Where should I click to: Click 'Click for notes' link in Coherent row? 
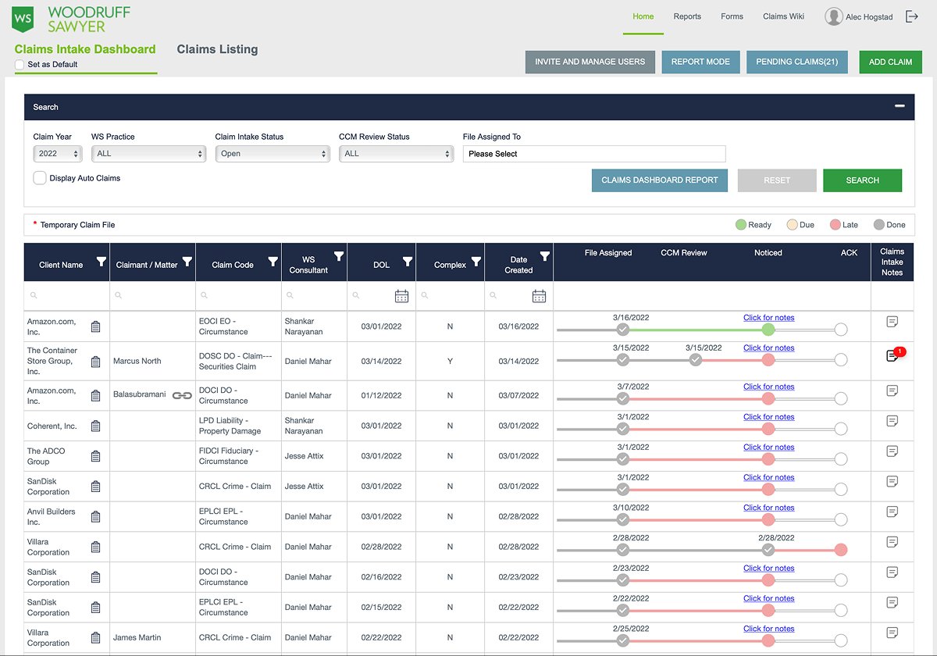(x=768, y=417)
